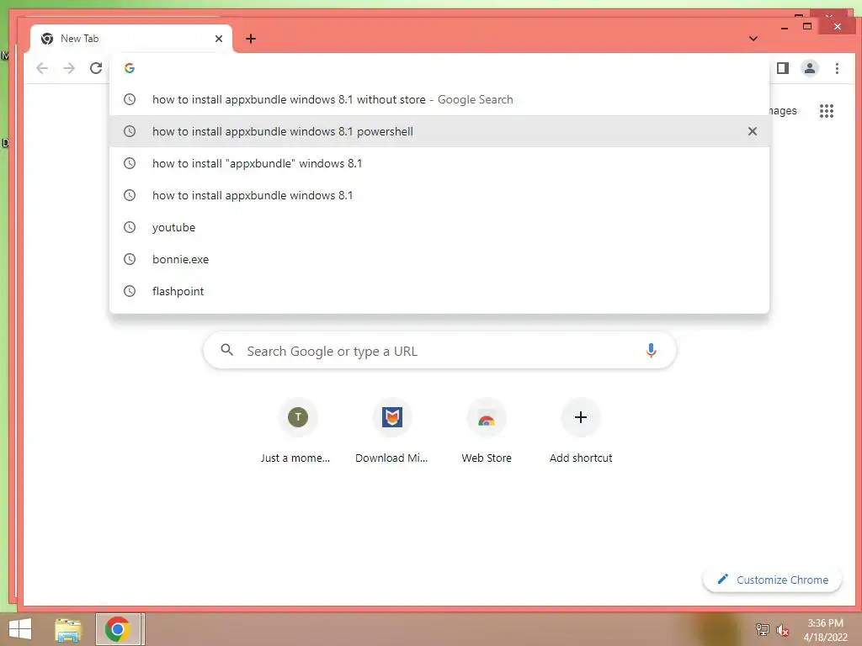Close the New Tab tab
This screenshot has height=646, width=862.
point(219,39)
